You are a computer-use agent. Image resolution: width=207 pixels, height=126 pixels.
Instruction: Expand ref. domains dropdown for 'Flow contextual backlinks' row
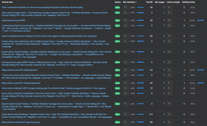click(x=126, y=7)
